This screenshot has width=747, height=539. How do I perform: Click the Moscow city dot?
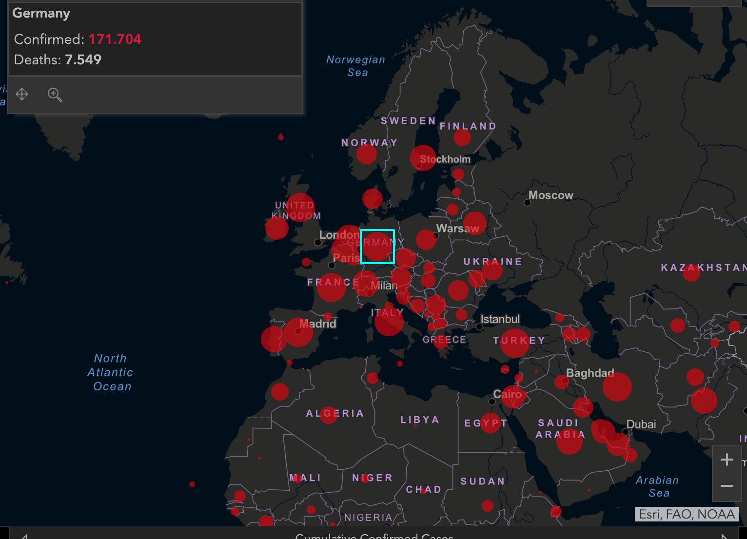pos(527,203)
